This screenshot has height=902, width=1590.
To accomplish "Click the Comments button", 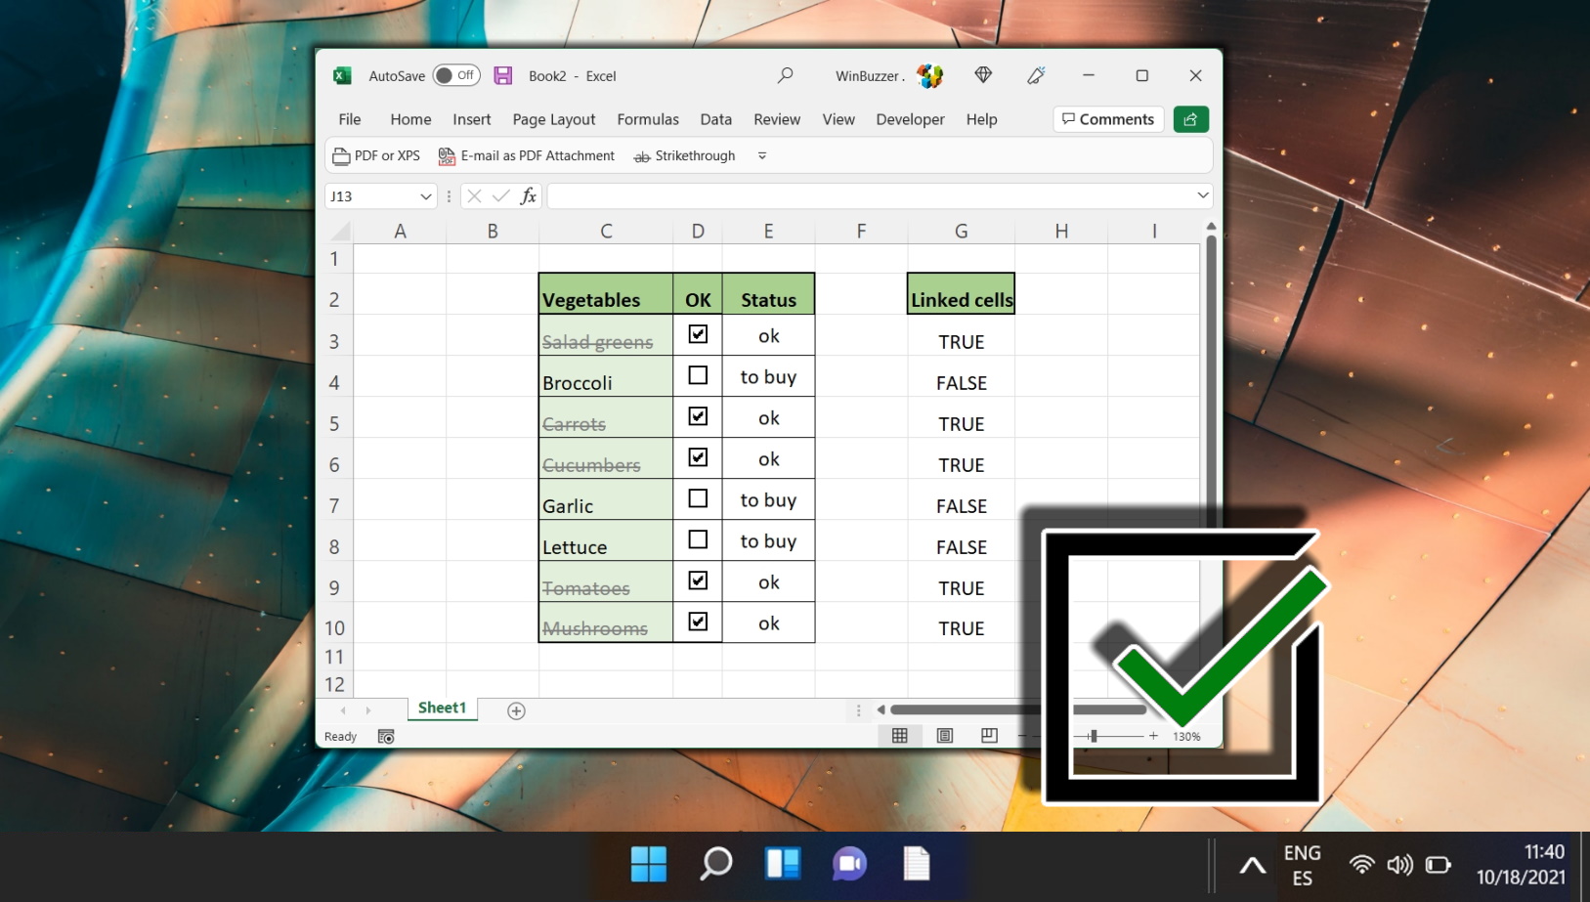I will point(1108,119).
